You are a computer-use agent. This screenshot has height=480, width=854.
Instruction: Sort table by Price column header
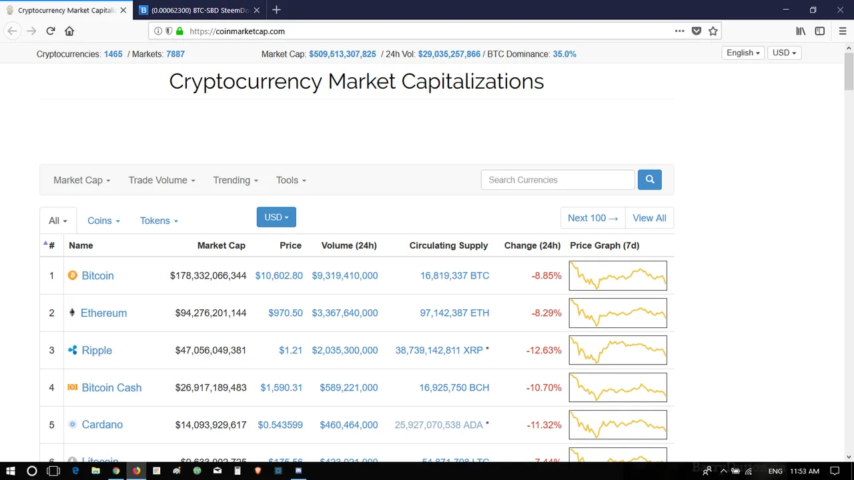click(290, 245)
